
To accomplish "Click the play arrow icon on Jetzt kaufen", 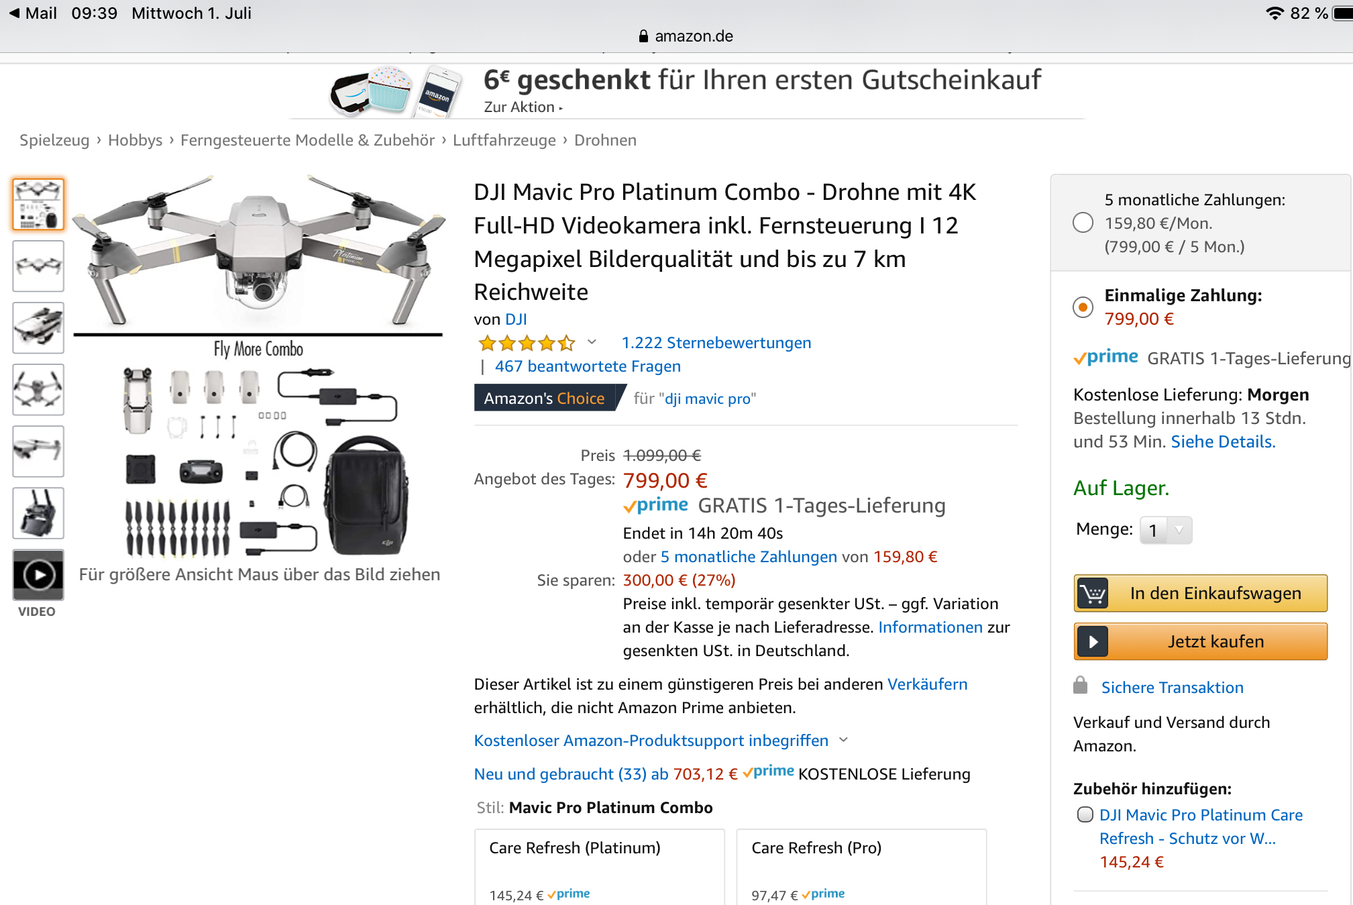I will [1093, 642].
